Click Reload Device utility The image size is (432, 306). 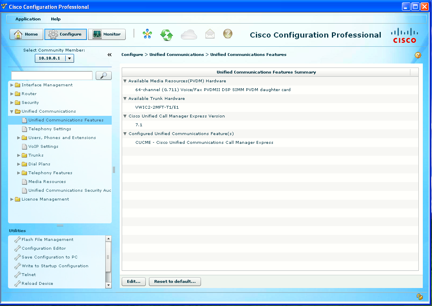[x=37, y=284]
